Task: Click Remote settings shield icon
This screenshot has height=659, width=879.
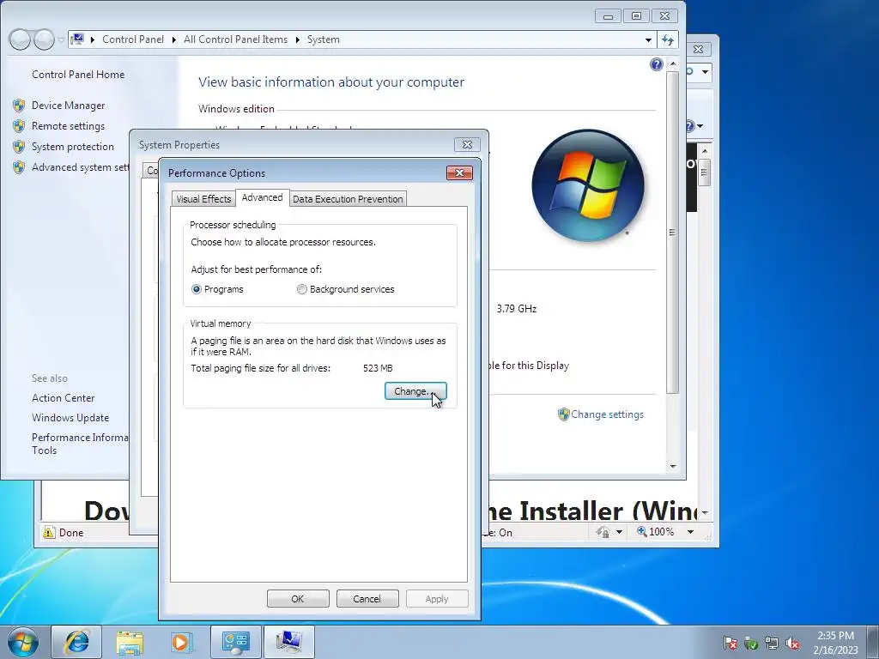Action: click(19, 126)
